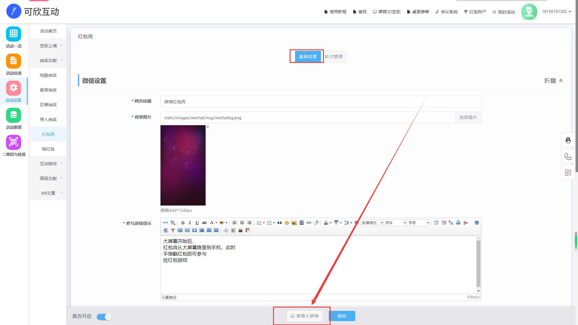Insert image into editor
This screenshot has width=578, height=325.
click(294, 223)
